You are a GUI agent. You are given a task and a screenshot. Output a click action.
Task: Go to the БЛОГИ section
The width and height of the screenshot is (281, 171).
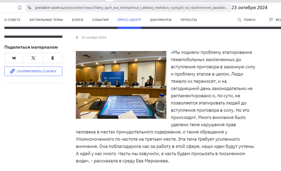click(x=77, y=20)
